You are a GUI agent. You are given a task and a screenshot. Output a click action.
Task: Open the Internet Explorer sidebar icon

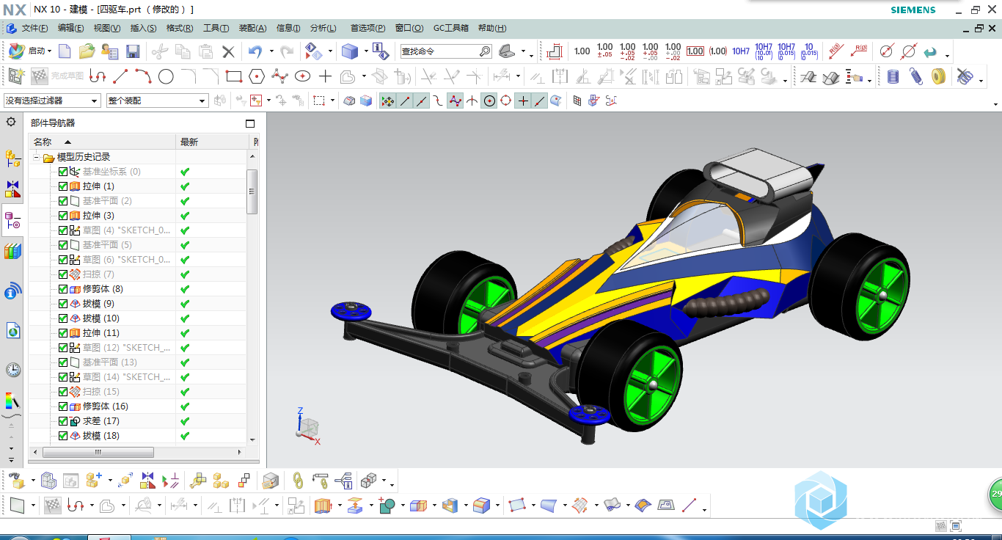tap(12, 331)
